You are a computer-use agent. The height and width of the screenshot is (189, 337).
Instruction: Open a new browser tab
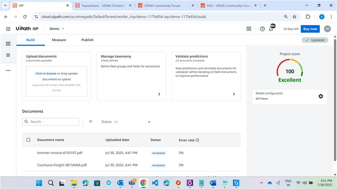click(x=265, y=5)
